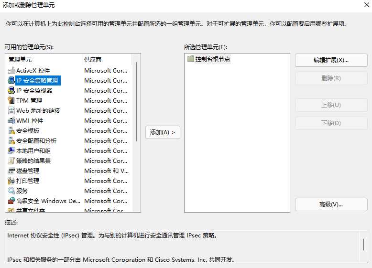Click the TPM 管理 key icon
Viewport: 372px width, 268px height.
(11, 100)
